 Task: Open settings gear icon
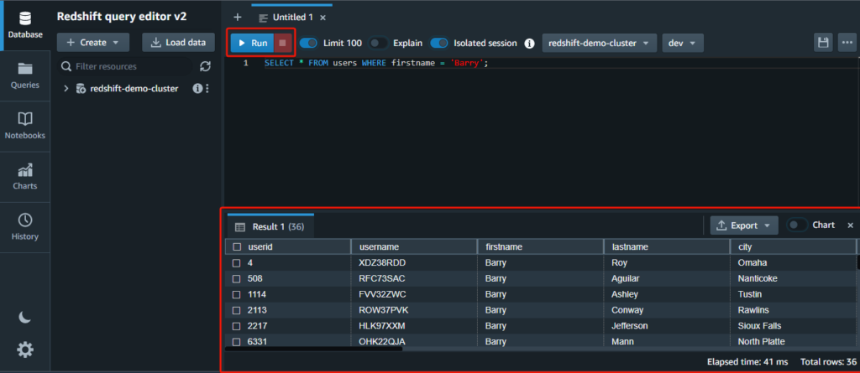coord(25,350)
